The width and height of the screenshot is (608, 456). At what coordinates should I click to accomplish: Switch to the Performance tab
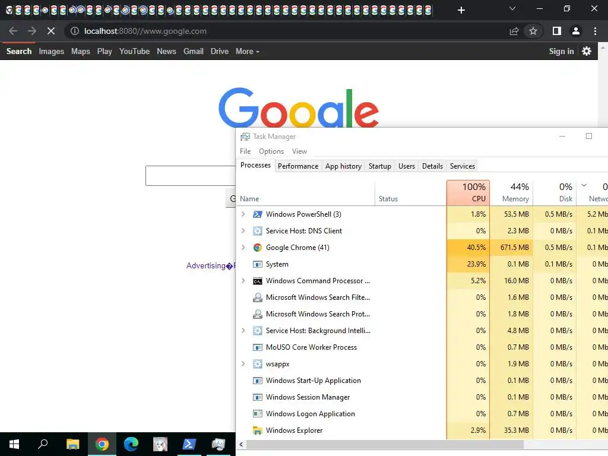pos(298,166)
